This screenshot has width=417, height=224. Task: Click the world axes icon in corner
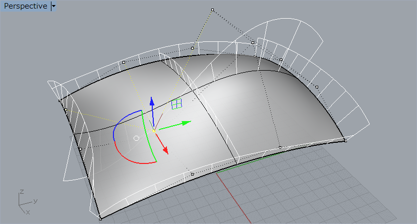click(27, 202)
